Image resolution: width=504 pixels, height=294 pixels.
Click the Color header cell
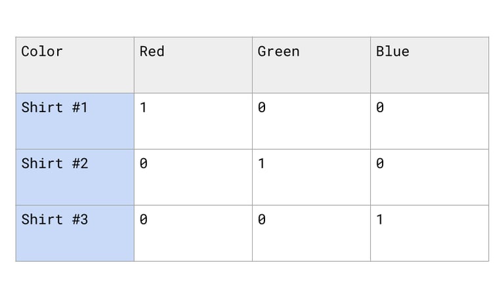(75, 65)
